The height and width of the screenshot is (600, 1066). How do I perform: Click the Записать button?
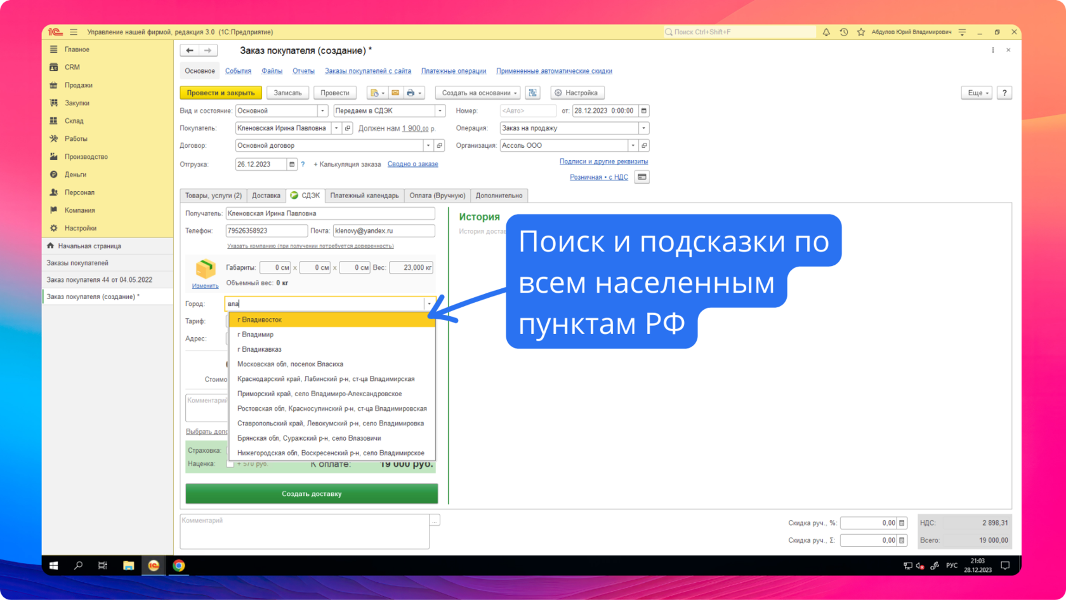coord(287,93)
